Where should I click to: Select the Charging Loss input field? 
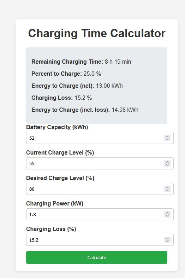tap(100, 240)
